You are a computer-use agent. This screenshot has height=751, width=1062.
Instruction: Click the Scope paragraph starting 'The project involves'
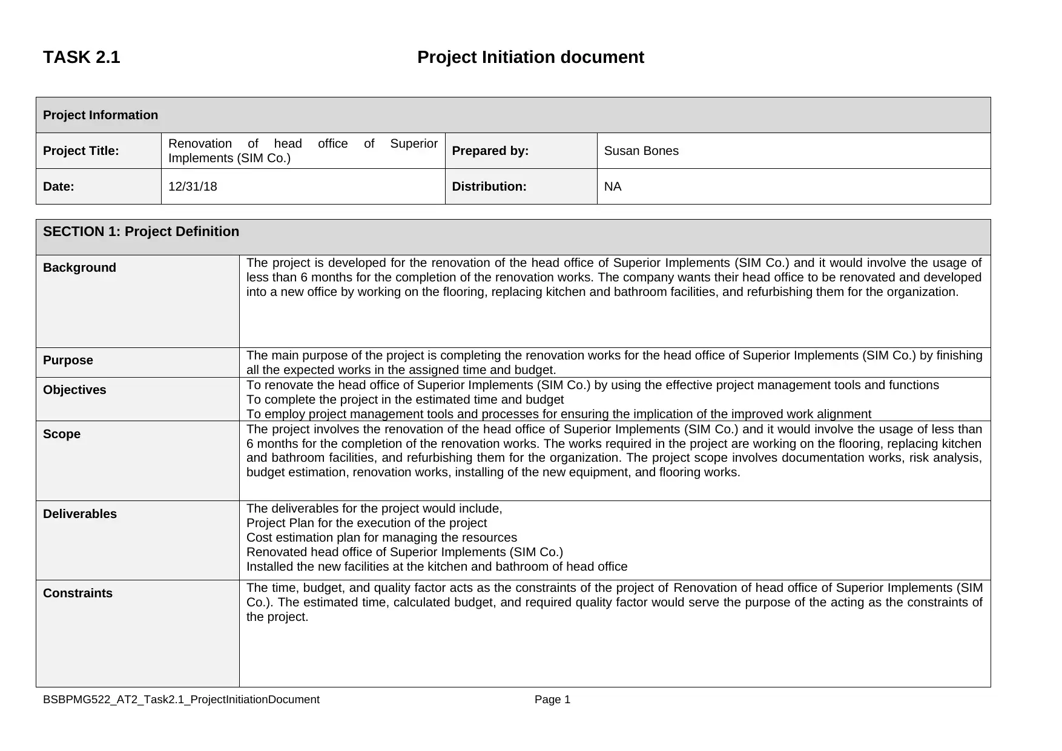(614, 451)
